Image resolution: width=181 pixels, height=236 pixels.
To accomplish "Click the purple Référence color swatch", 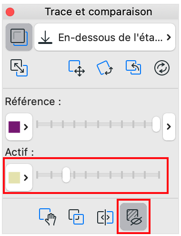I will pyautogui.click(x=14, y=127).
